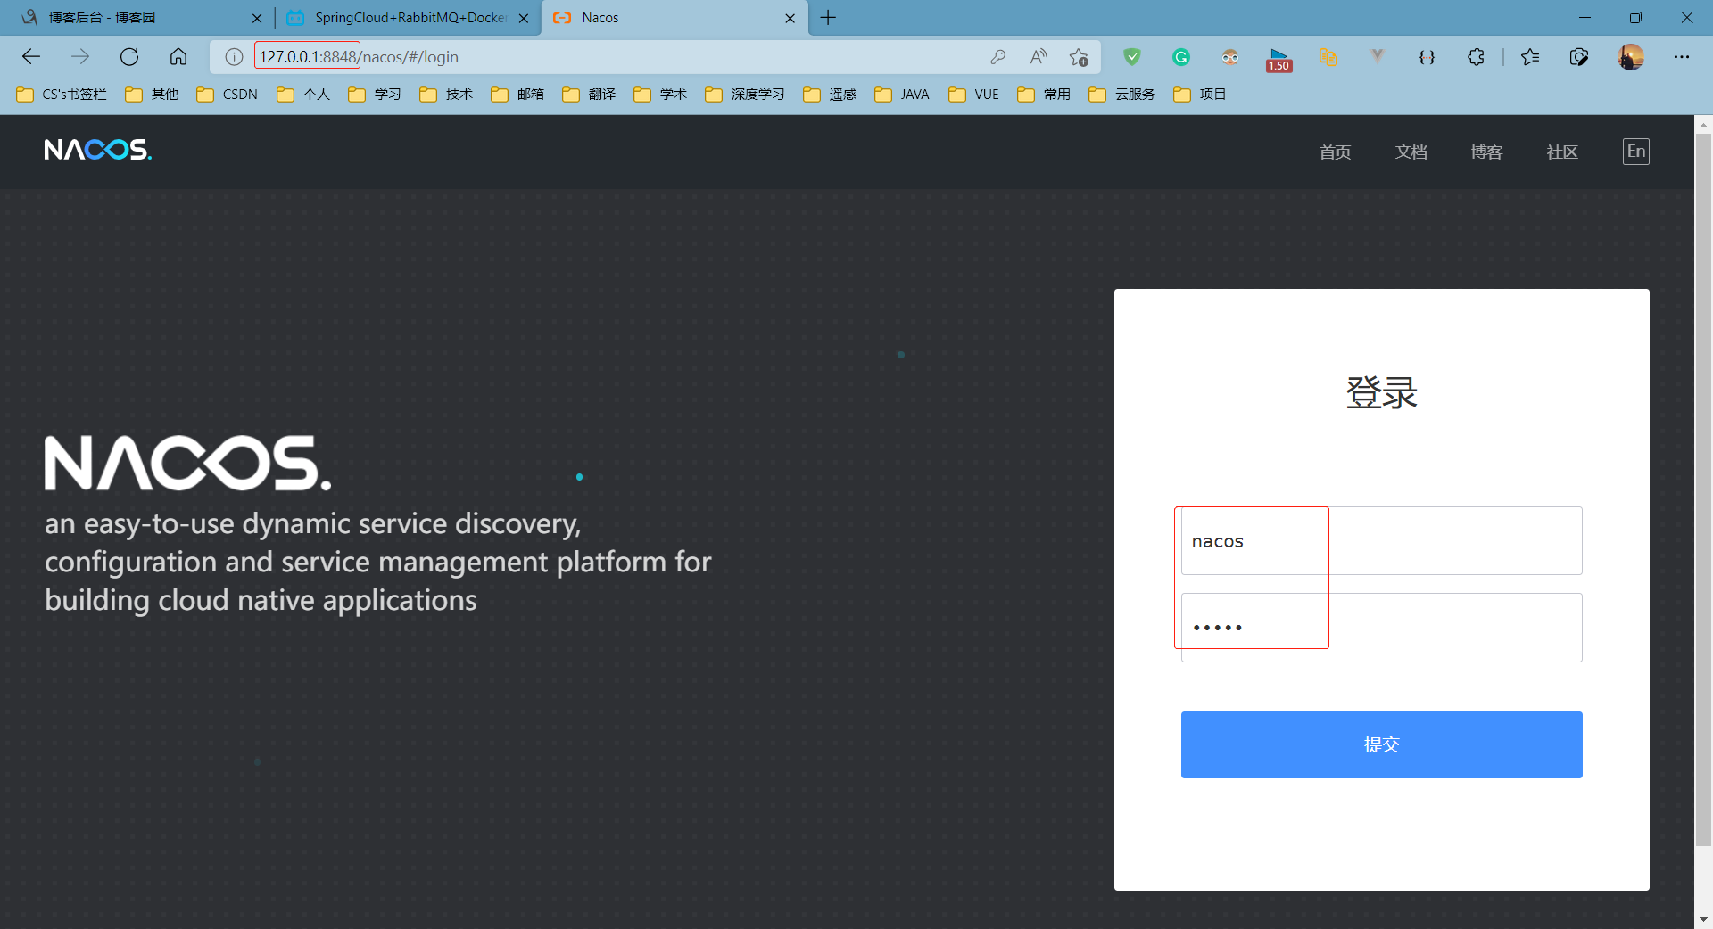Click the scrollbar up arrow
This screenshot has width=1713, height=929.
coord(1703,125)
